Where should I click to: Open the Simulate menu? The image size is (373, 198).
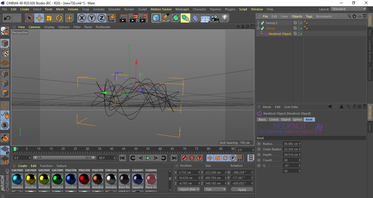tap(115, 9)
